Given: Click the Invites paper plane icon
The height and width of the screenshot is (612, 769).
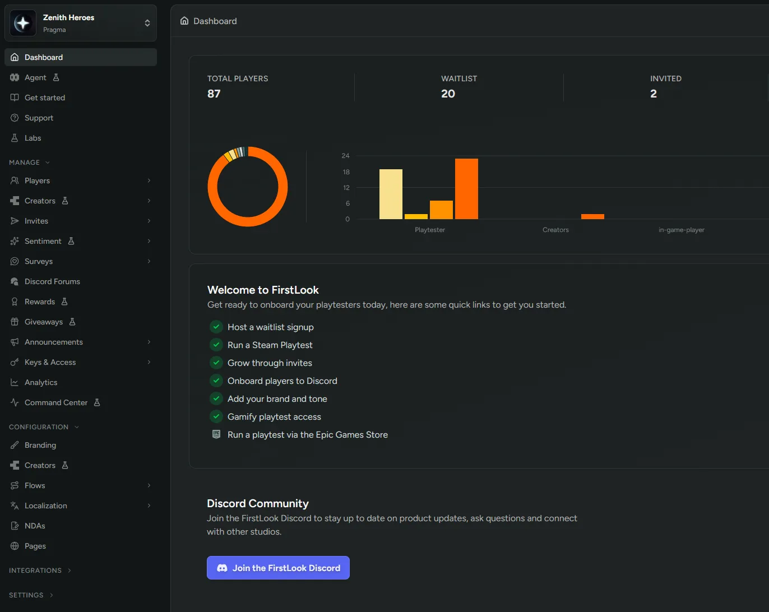Looking at the screenshot, I should click(x=15, y=221).
